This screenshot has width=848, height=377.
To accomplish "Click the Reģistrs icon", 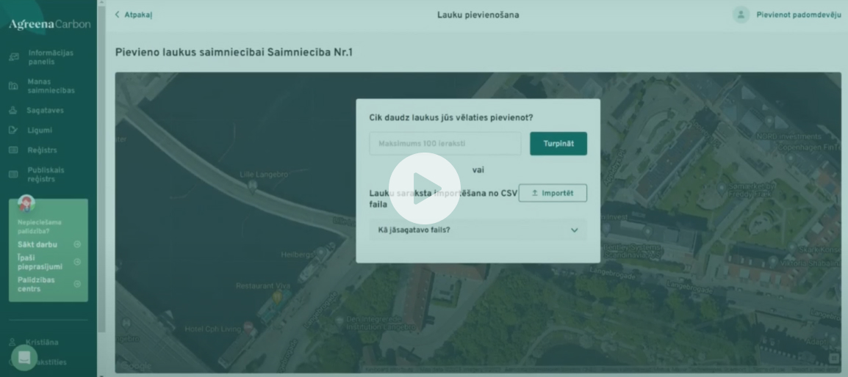I will [13, 150].
